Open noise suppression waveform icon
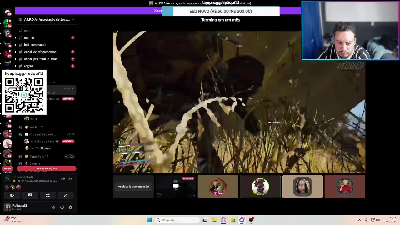This screenshot has height=225, width=400. (63, 179)
